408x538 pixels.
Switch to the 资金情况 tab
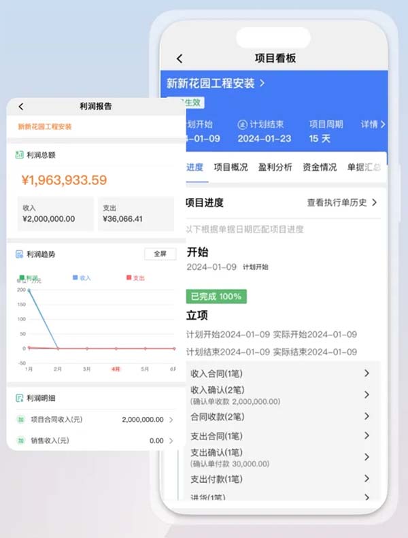320,167
